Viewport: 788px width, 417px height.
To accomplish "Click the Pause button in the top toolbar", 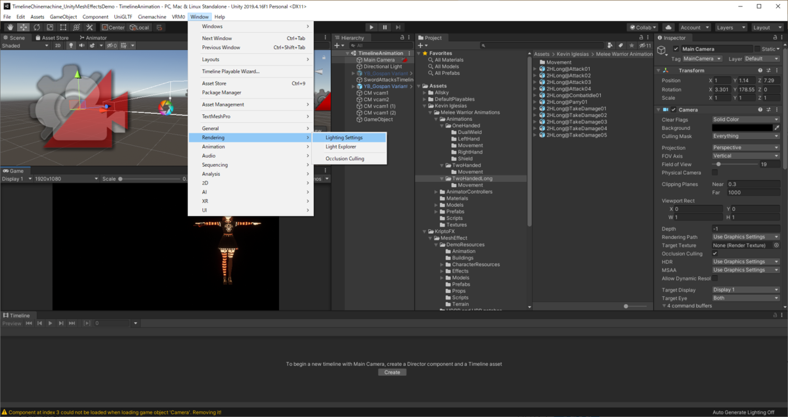I will [x=385, y=27].
